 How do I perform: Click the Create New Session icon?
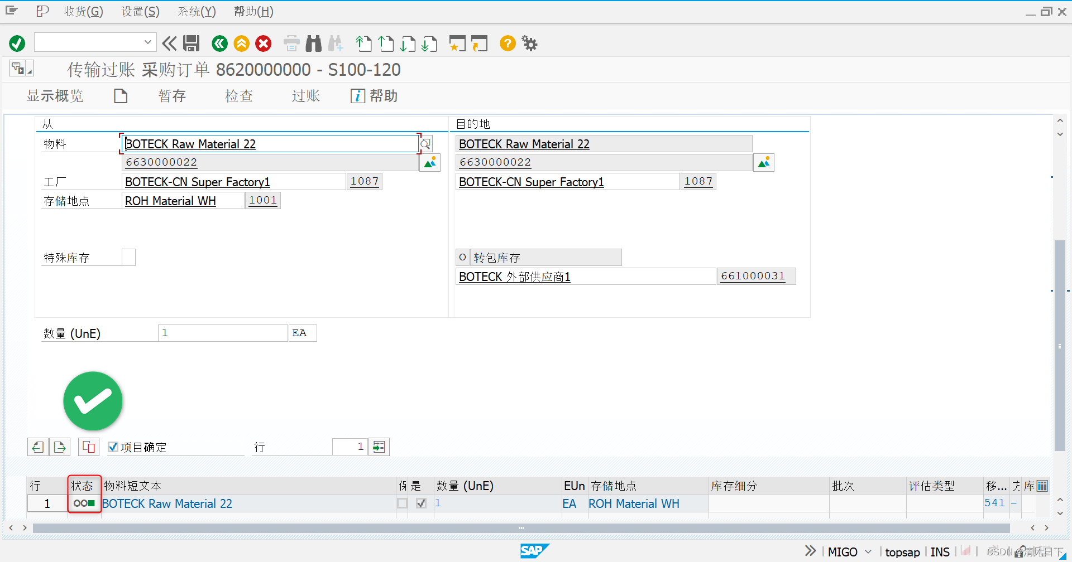(457, 43)
